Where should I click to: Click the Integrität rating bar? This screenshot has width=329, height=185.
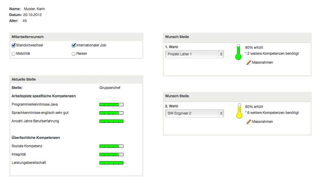tap(111, 155)
